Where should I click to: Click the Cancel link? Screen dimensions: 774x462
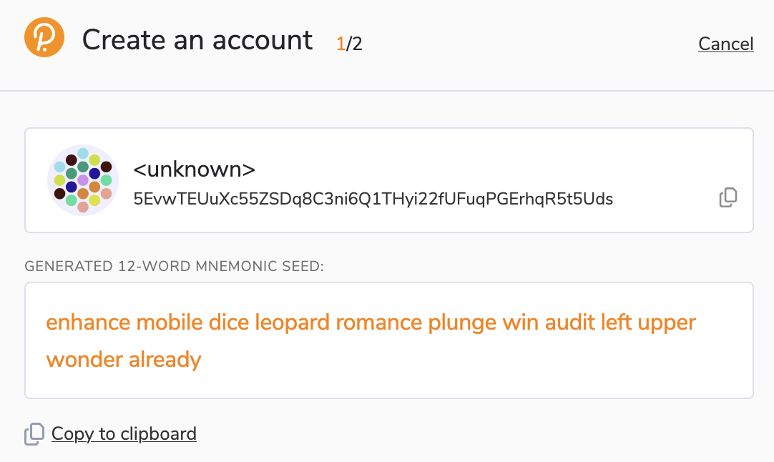coord(725,44)
